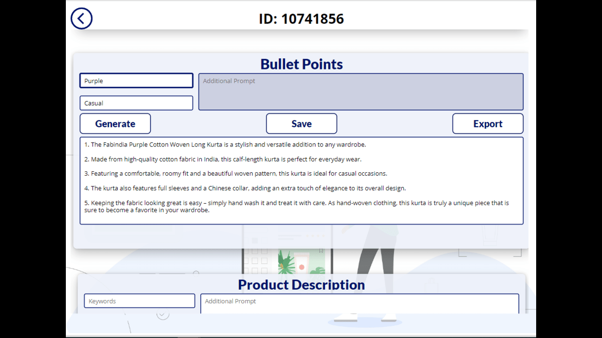The width and height of the screenshot is (602, 338).
Task: Go back using the circled arrow icon
Action: pos(81,19)
